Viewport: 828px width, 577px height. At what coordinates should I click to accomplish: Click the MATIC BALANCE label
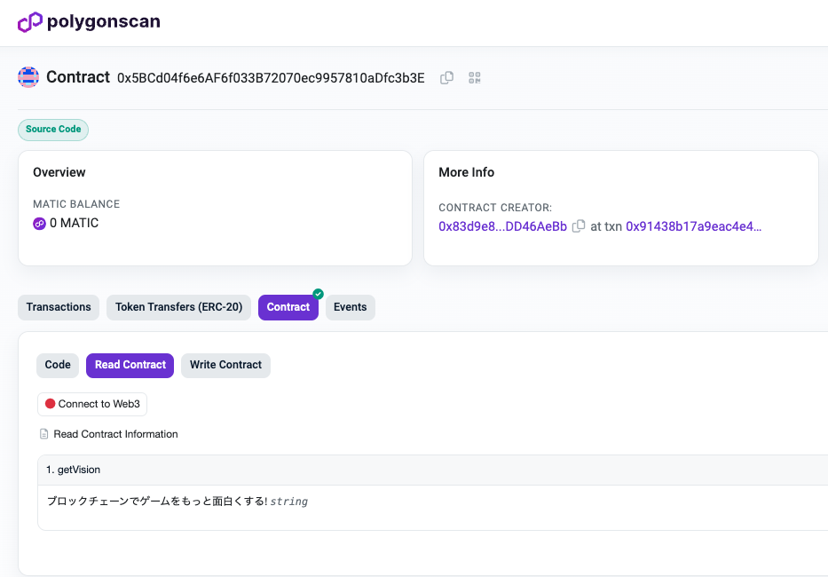point(76,204)
